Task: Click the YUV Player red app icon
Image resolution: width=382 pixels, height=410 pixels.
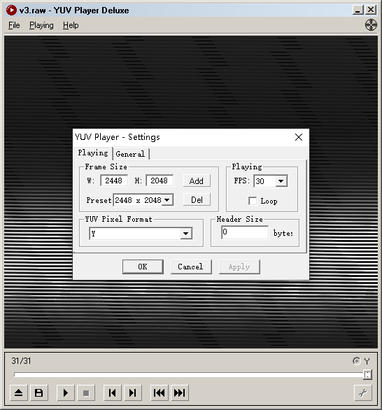Action: coord(11,10)
